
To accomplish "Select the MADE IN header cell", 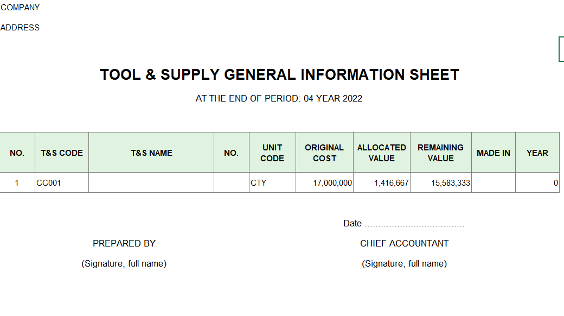I will (493, 153).
